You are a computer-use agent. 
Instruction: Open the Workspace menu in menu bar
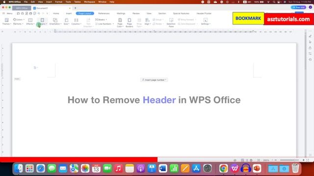coord(89,2)
